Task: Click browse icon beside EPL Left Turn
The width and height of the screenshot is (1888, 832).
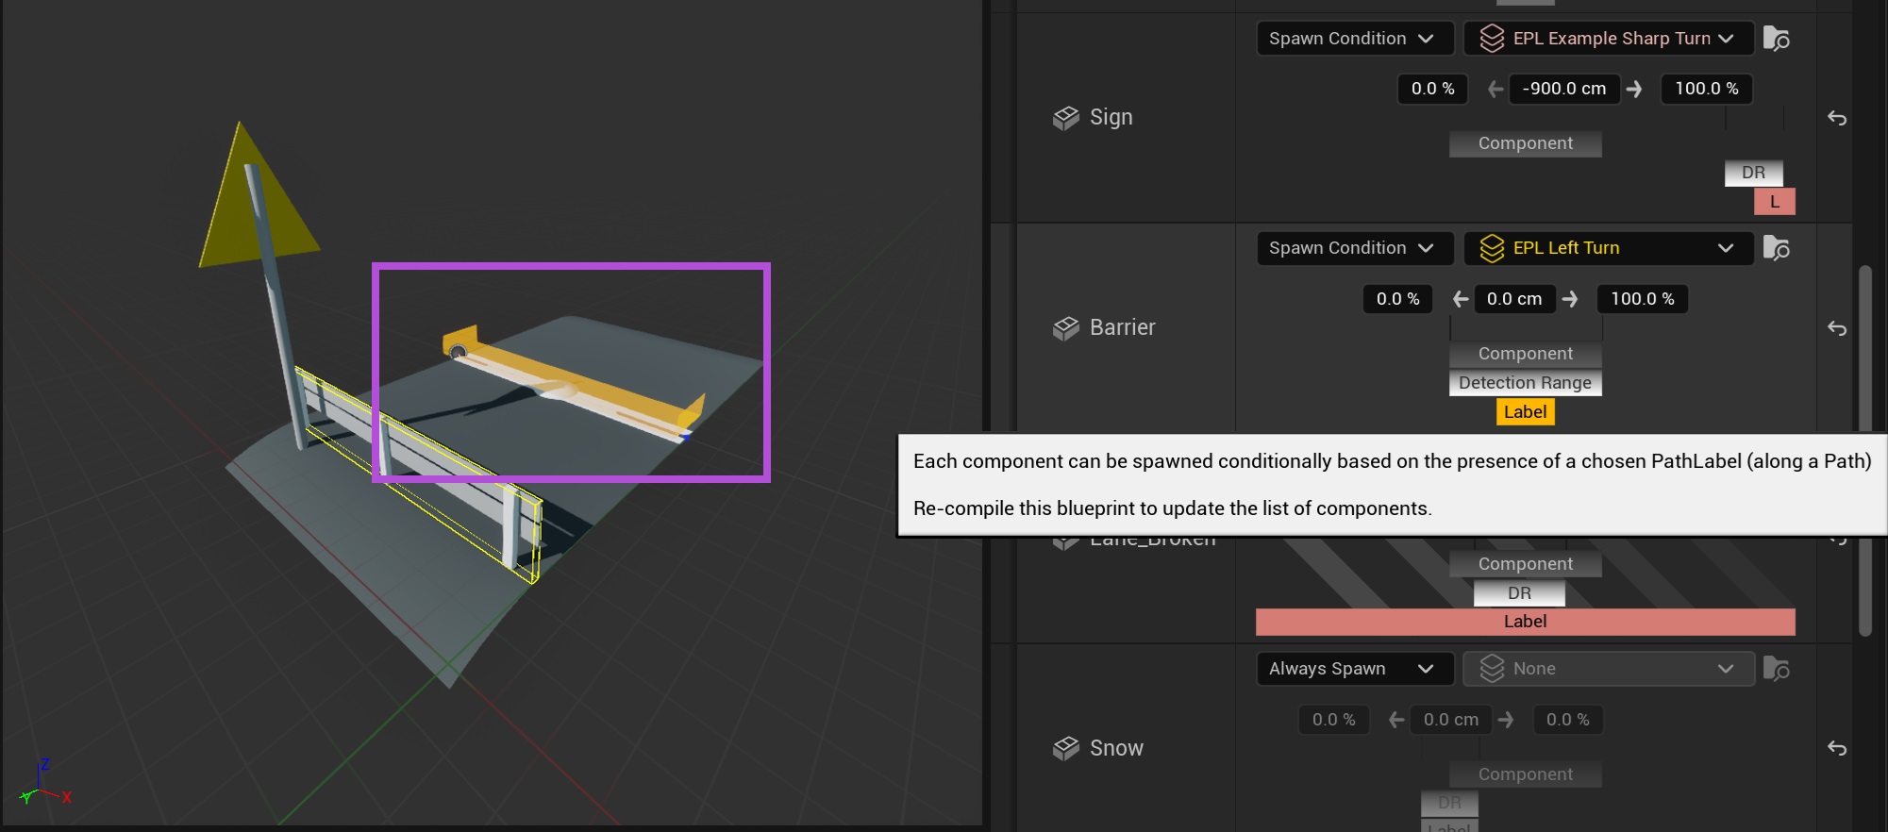Action: coord(1776,248)
